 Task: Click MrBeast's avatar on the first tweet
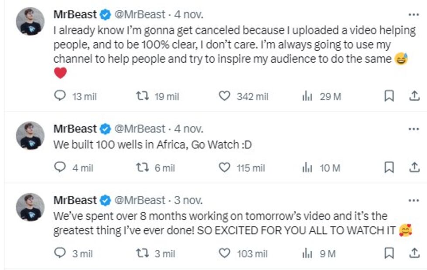(30, 21)
